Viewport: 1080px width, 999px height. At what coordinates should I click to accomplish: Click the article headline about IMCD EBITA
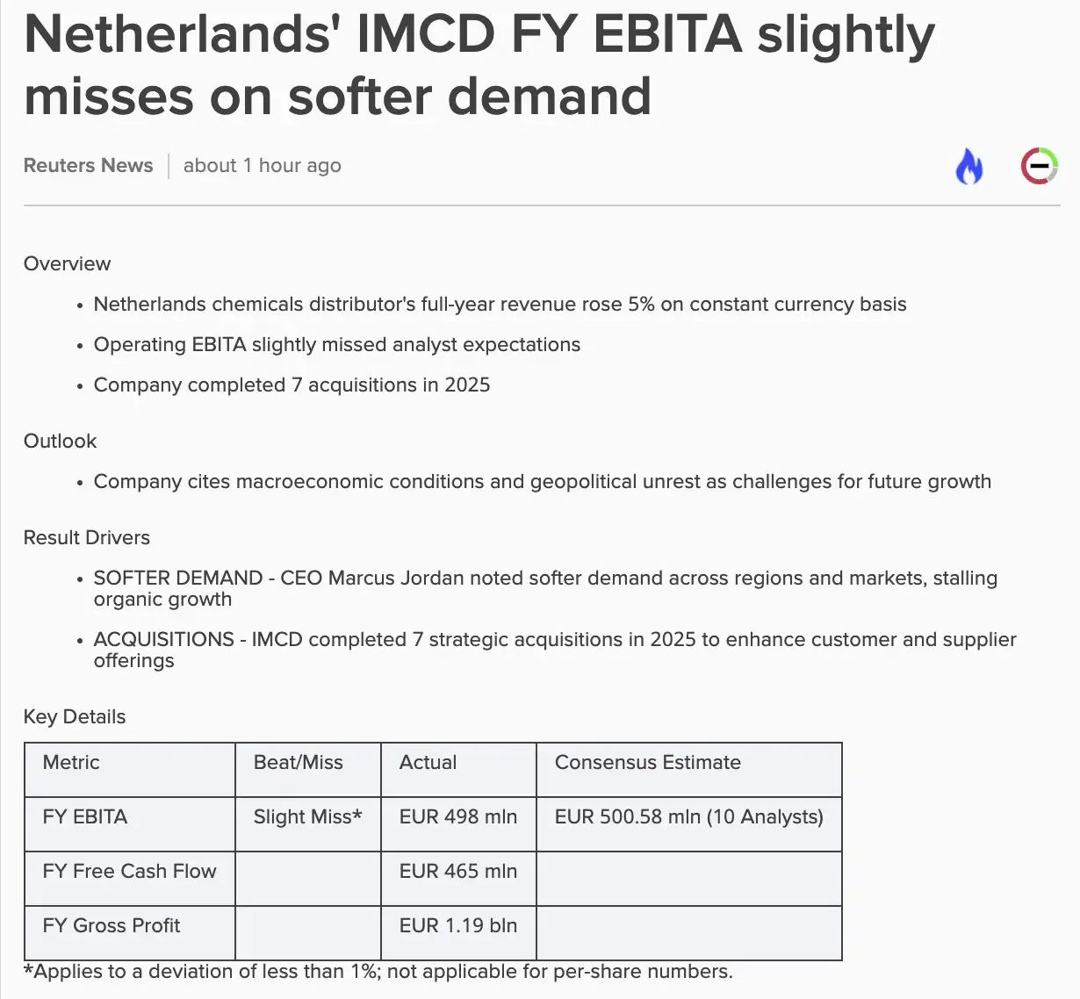tap(479, 64)
